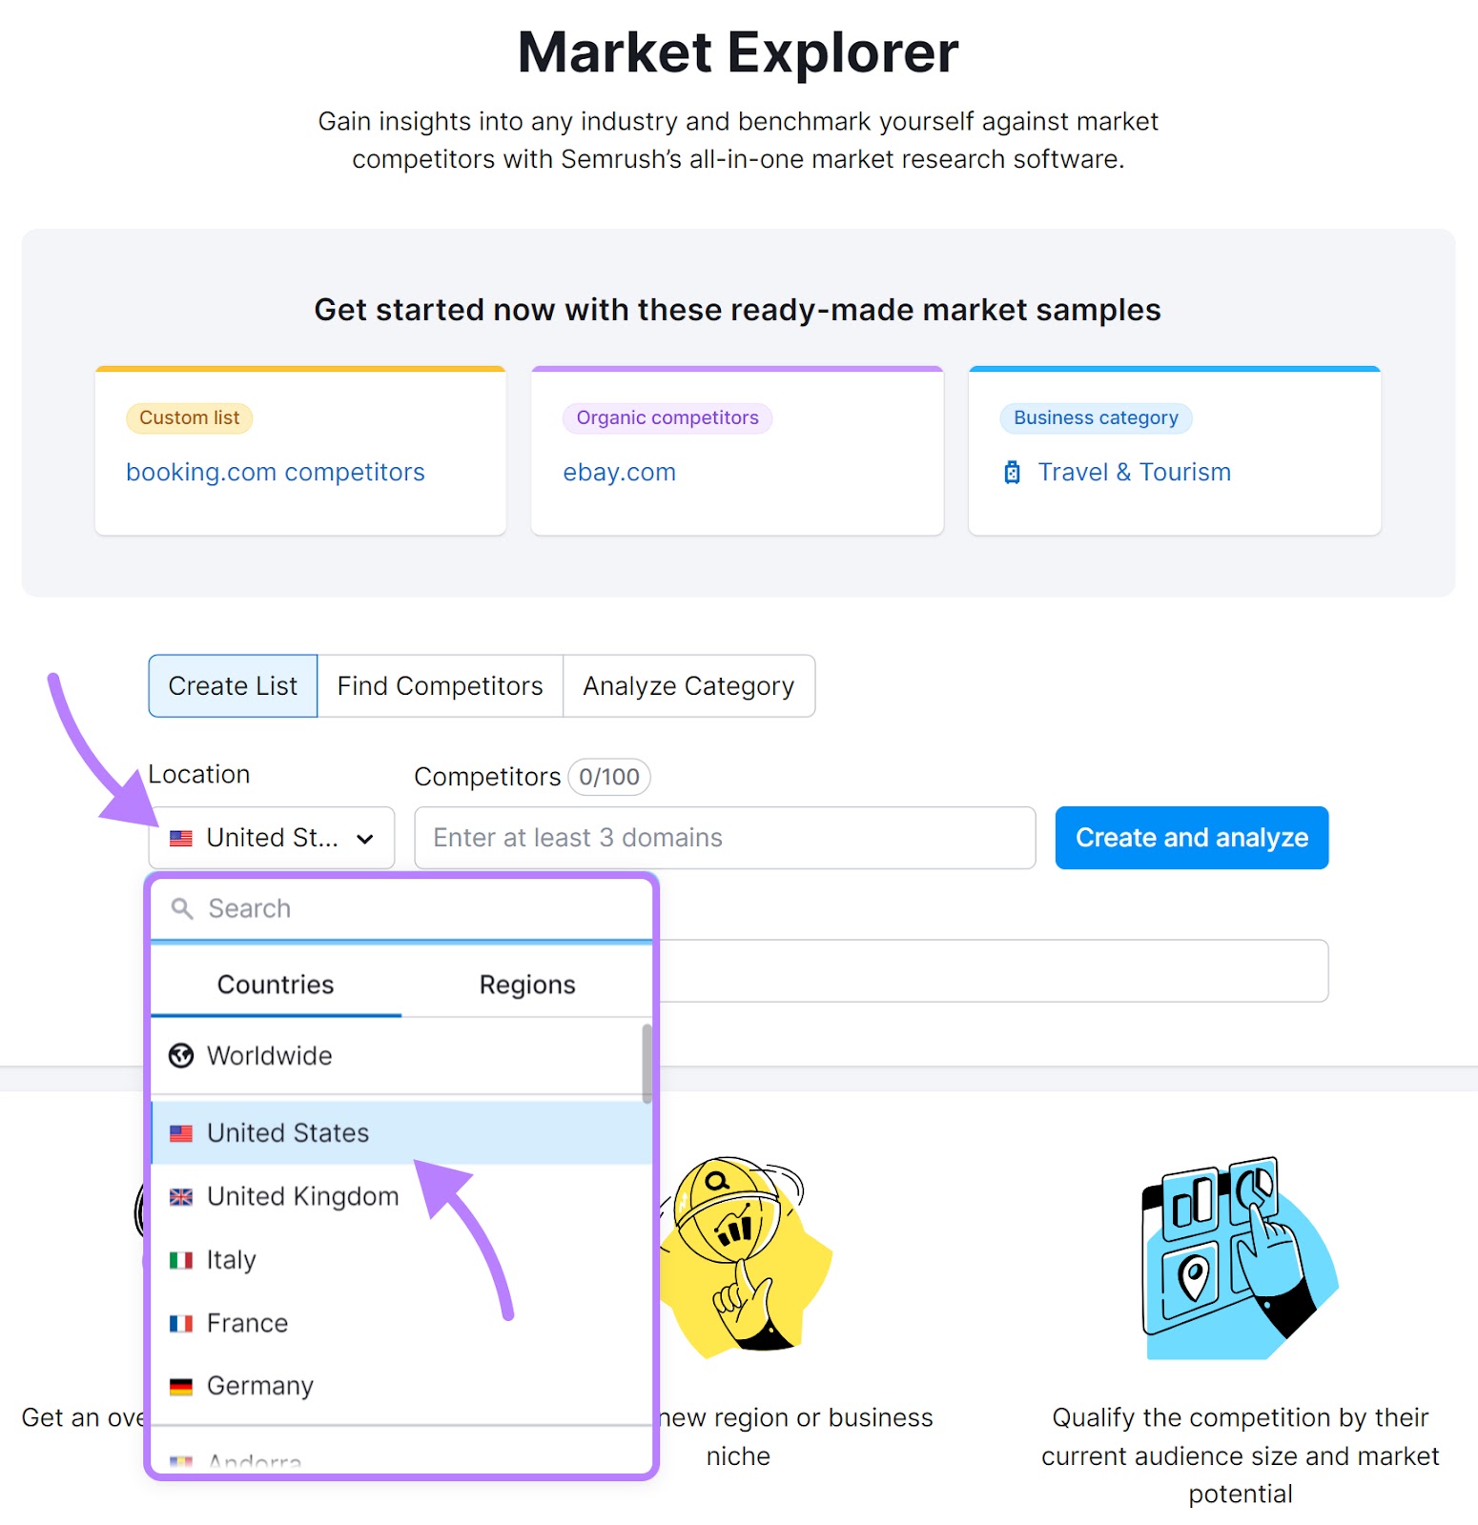Choose Worldwide from the location list
Viewport: 1478px width, 1525px height.
pyautogui.click(x=269, y=1055)
